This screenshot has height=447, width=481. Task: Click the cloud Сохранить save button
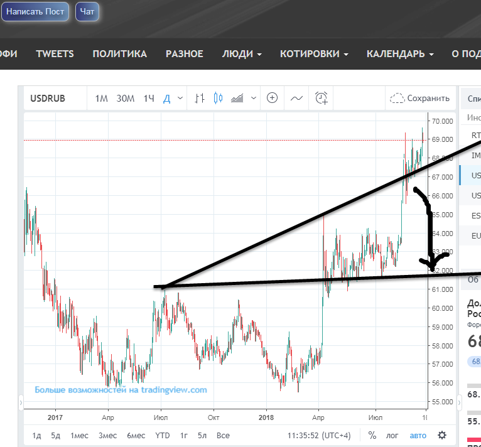pos(420,98)
